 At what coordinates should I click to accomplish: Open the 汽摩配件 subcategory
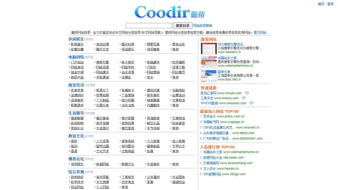coord(153,105)
